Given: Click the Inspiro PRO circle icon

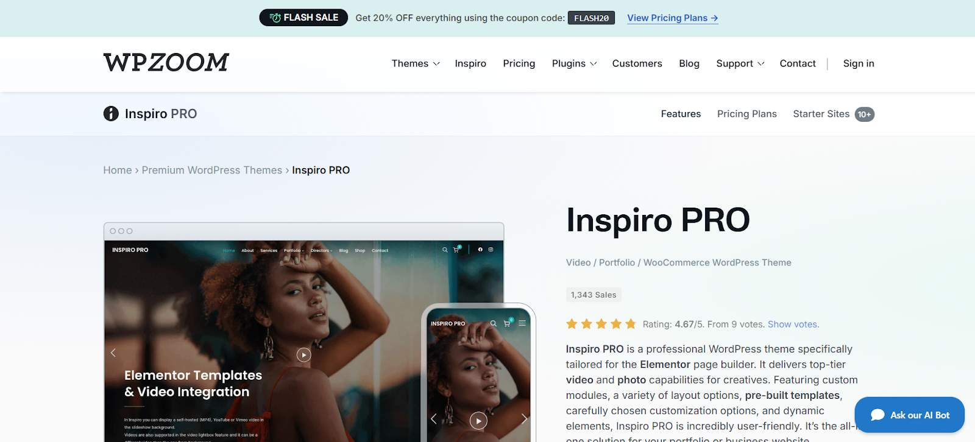Looking at the screenshot, I should click(111, 114).
